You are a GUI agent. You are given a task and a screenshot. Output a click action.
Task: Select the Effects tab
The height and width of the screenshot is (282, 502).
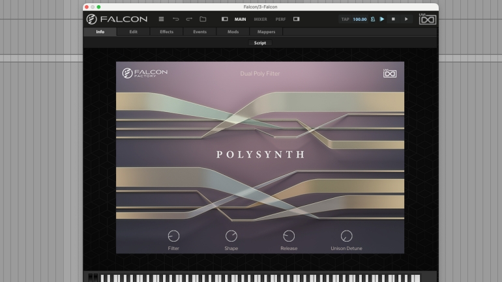pyautogui.click(x=166, y=32)
